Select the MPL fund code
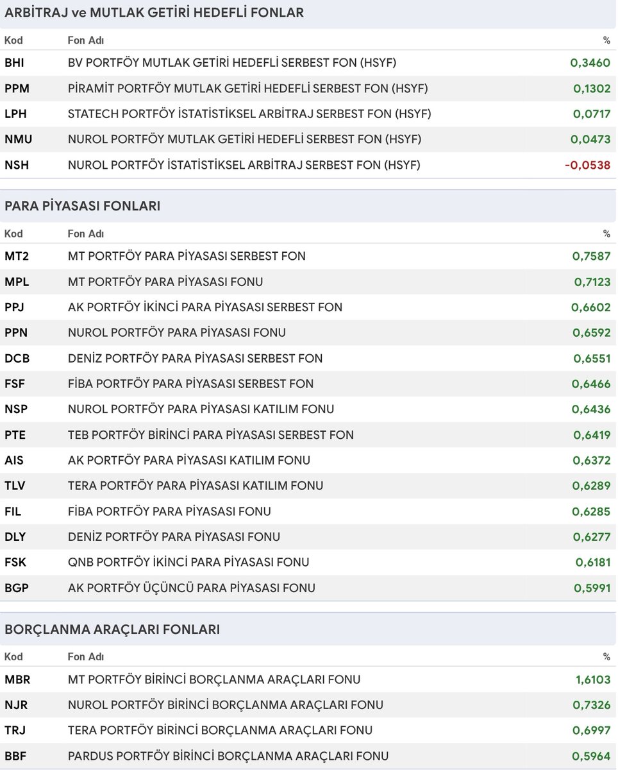This screenshot has width=618, height=770. (17, 282)
